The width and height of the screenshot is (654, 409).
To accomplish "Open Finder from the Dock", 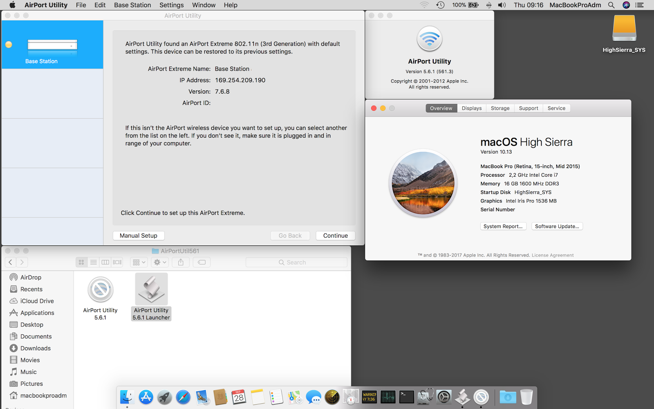I will coord(127,397).
